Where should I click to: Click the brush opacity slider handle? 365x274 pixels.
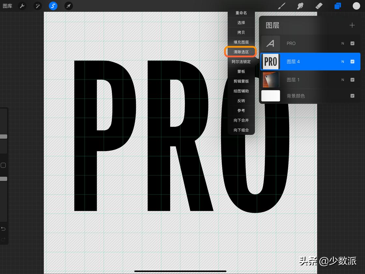pos(4,179)
